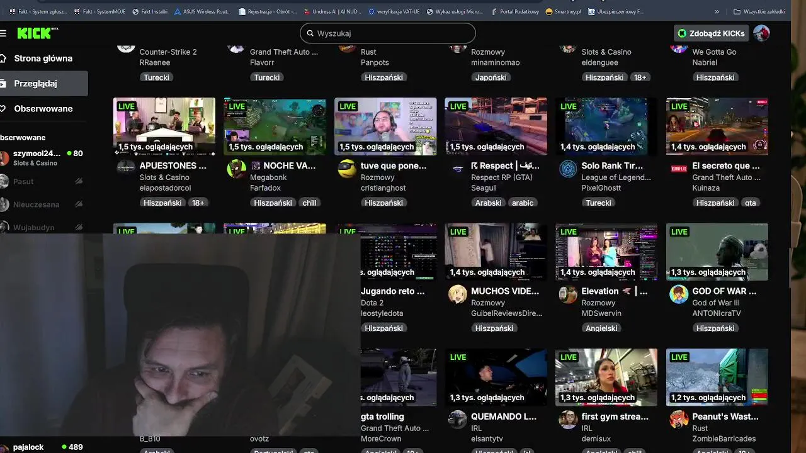Image resolution: width=806 pixels, height=453 pixels.
Task: Click Kuinaza channel avatar
Action: (x=679, y=169)
